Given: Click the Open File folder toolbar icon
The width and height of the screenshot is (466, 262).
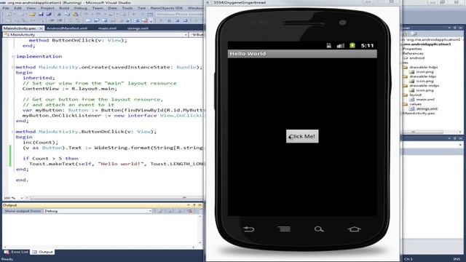Looking at the screenshot, I should pos(32,15).
